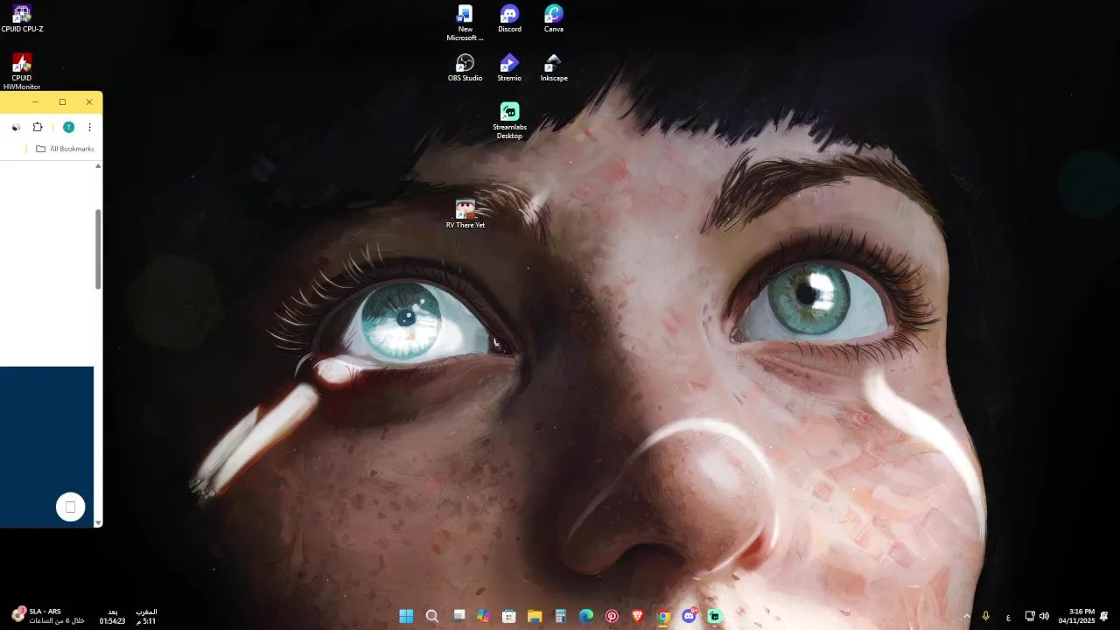The height and width of the screenshot is (630, 1120).
Task: Open Streamlabs from the taskbar
Action: pyautogui.click(x=715, y=616)
